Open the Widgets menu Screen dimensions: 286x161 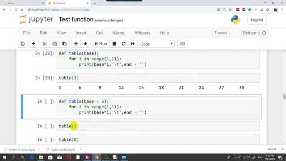143,33
